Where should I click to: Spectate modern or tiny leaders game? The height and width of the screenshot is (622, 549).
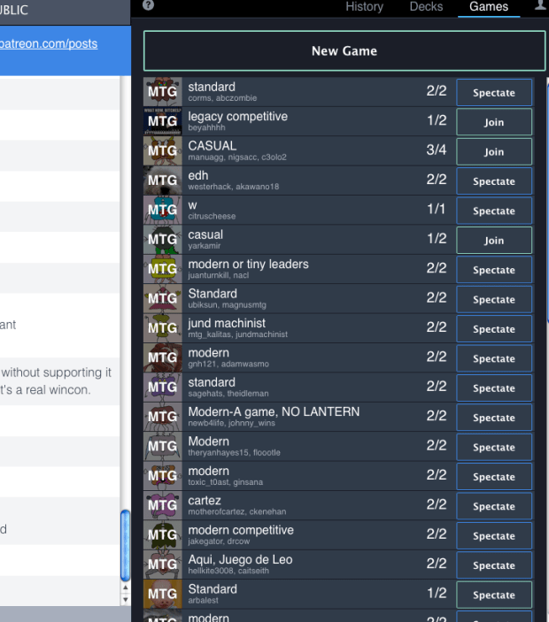494,270
